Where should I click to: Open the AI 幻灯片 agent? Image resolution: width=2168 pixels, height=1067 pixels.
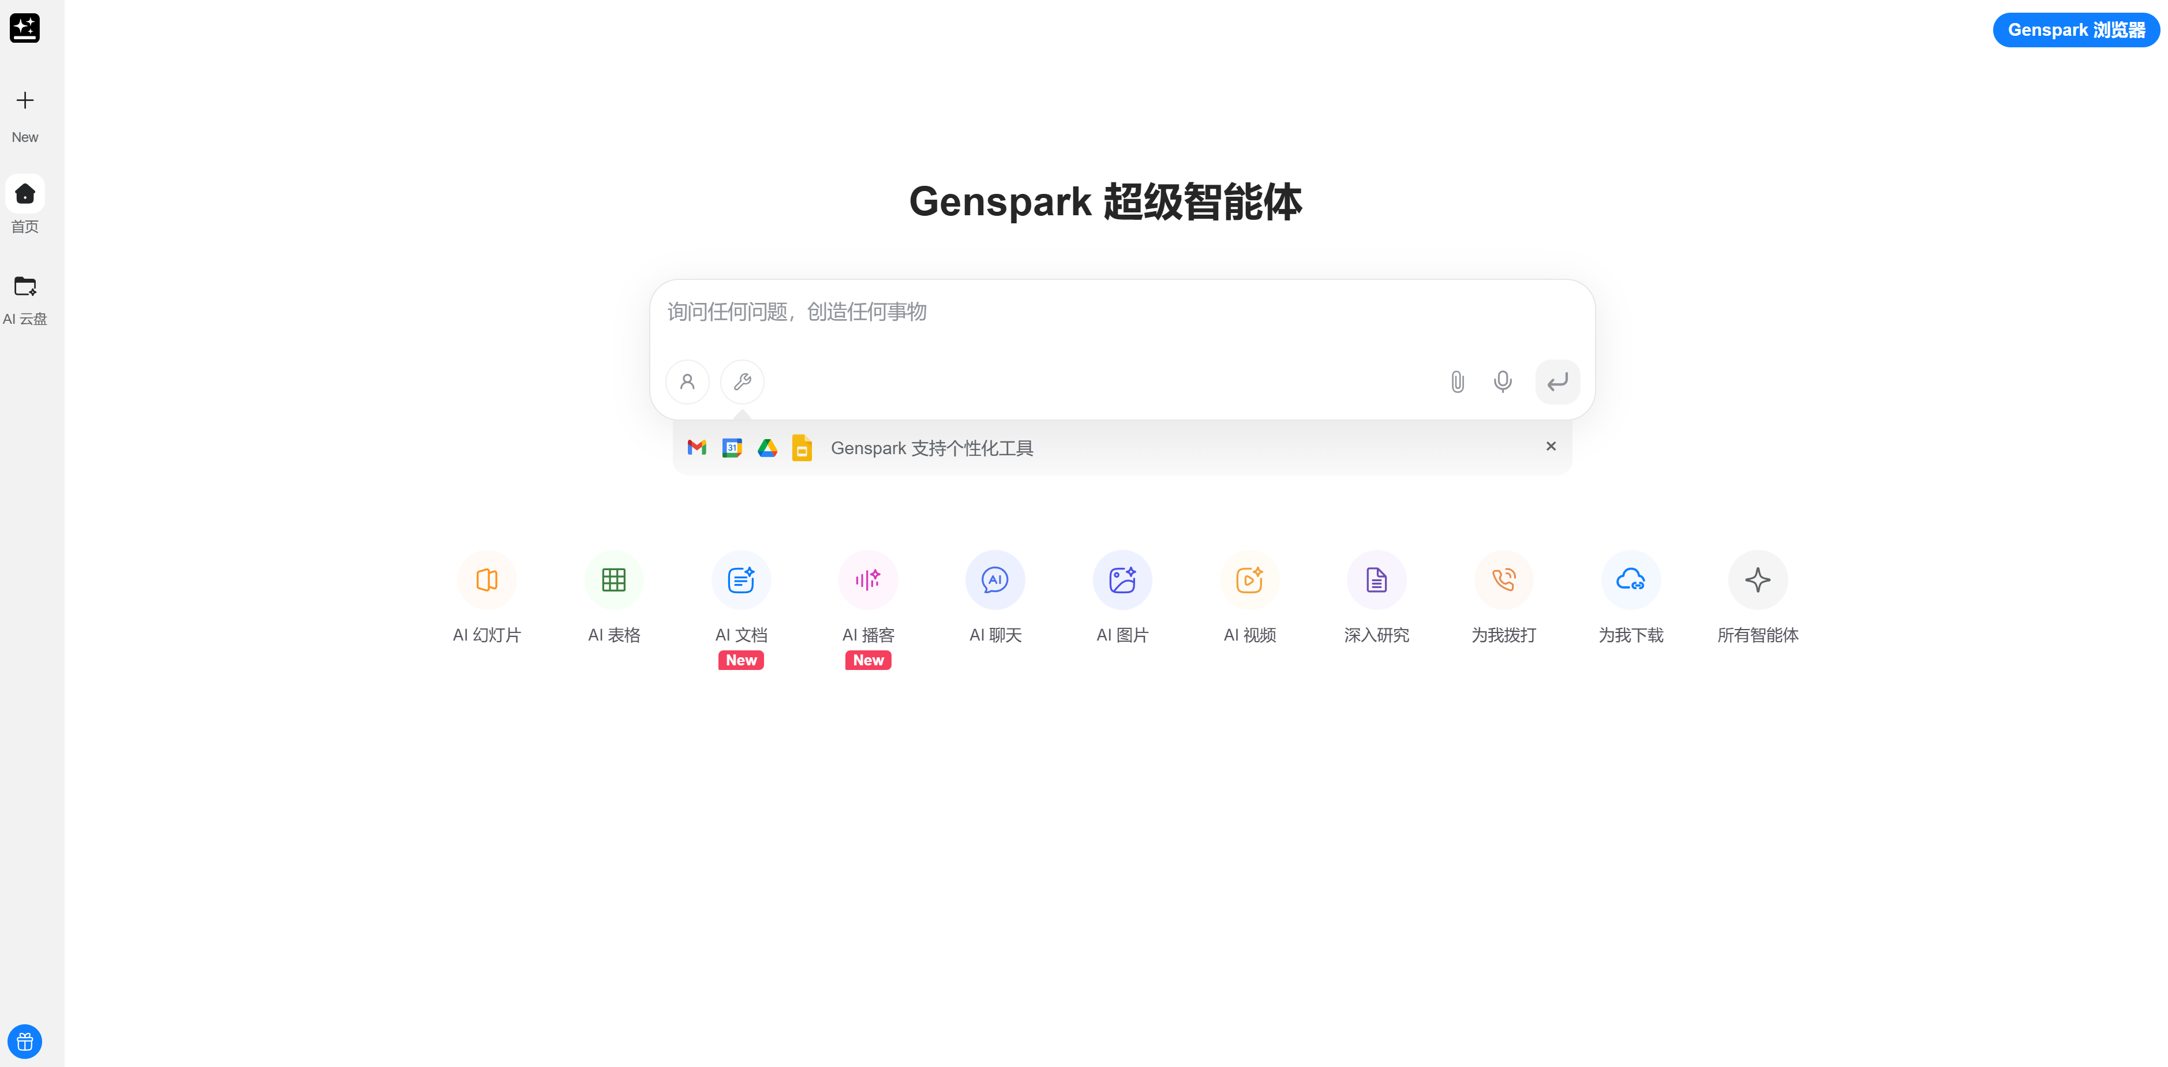486,598
